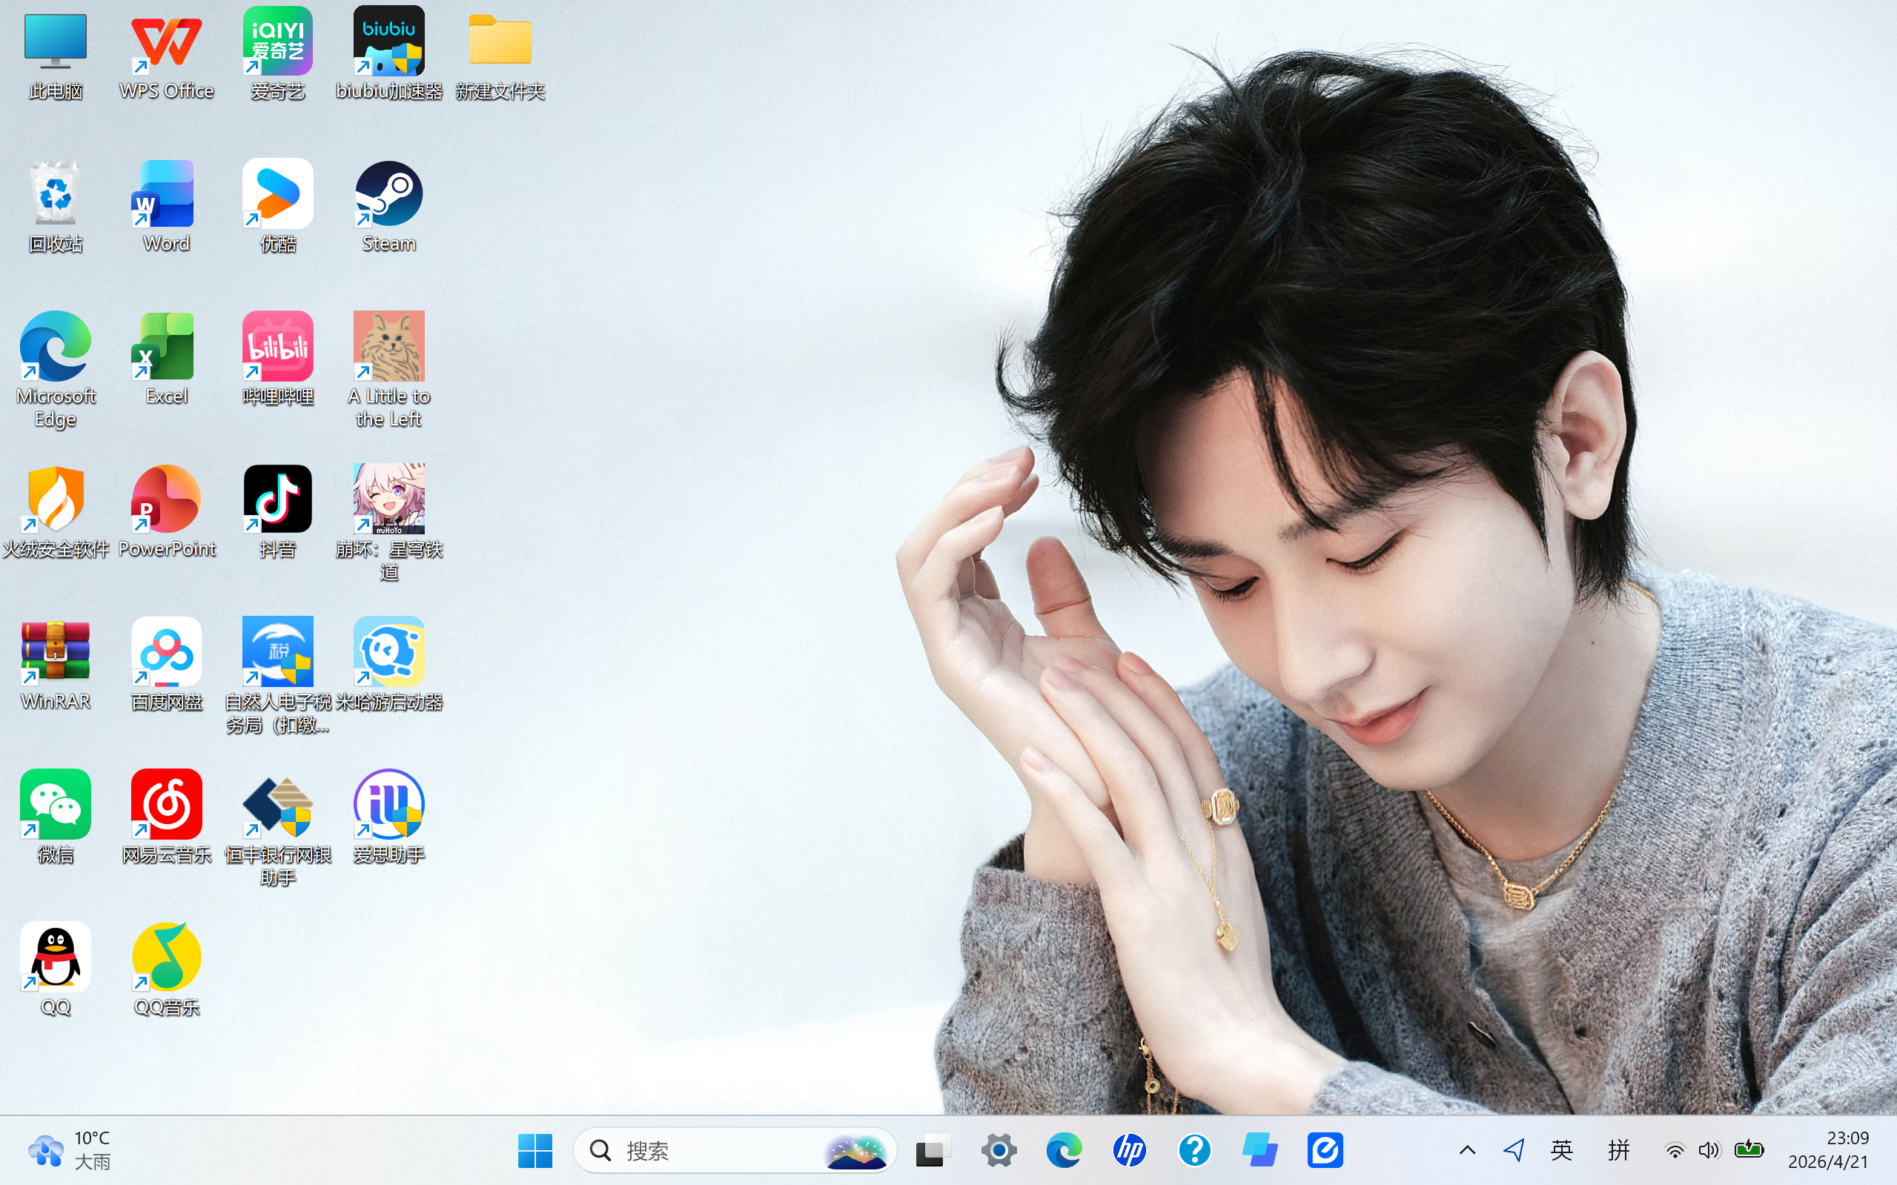Select the Baidu Netdisk icon

point(166,652)
